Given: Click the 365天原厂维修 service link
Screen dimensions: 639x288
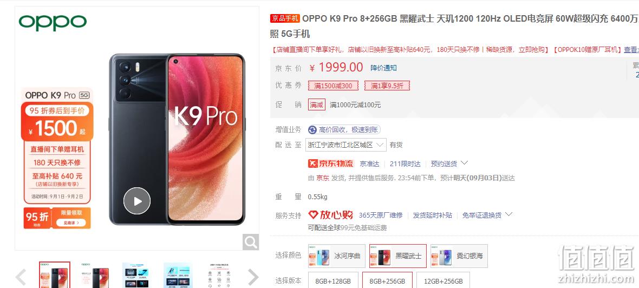Looking at the screenshot, I should click(x=381, y=215).
